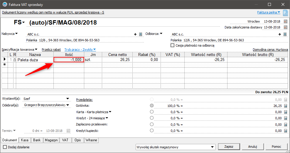The width and height of the screenshot is (290, 153).
Task: Check Cesja płatności na odbiorcę
Action: tap(172, 45)
